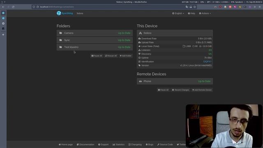The height and width of the screenshot is (148, 263).
Task: Open the Home page footer link
Action: click(66, 144)
